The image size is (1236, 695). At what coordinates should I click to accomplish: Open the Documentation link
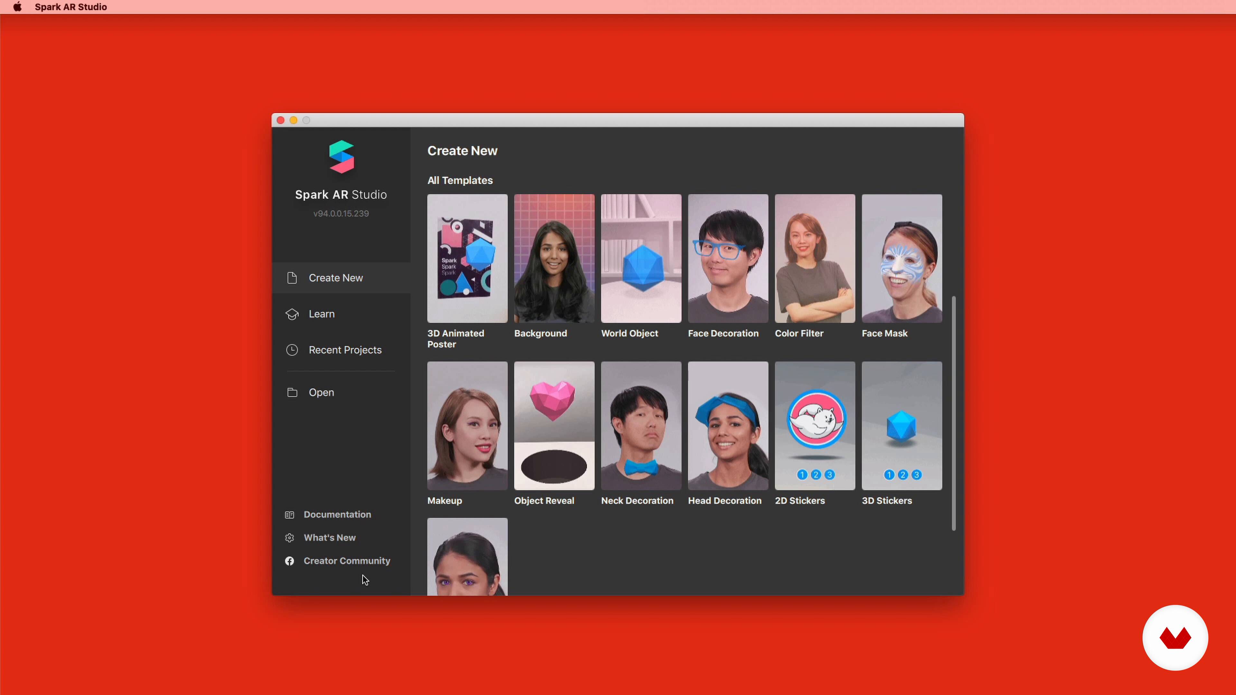(337, 514)
